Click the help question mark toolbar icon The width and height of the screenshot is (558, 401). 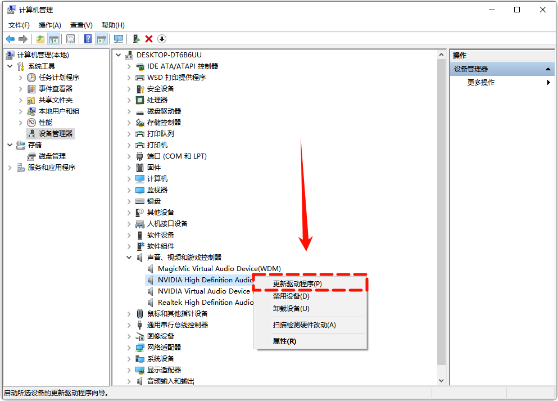[x=88, y=39]
